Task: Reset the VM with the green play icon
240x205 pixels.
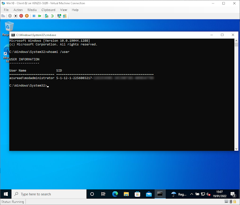Action: click(x=40, y=16)
